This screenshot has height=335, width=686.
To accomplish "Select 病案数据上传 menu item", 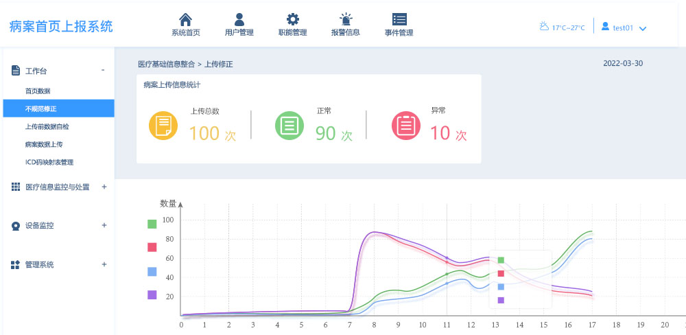I will coord(44,144).
